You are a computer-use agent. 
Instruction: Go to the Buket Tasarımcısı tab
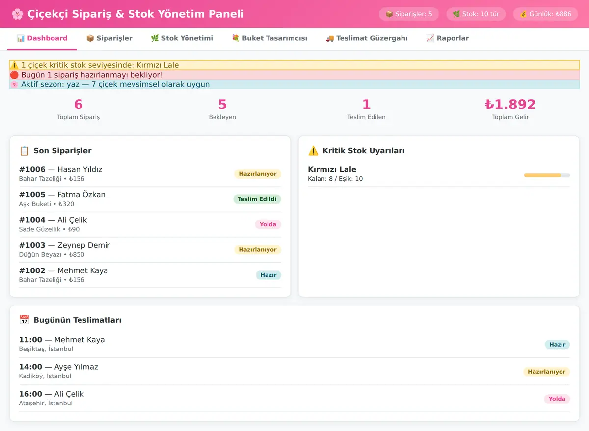point(269,38)
